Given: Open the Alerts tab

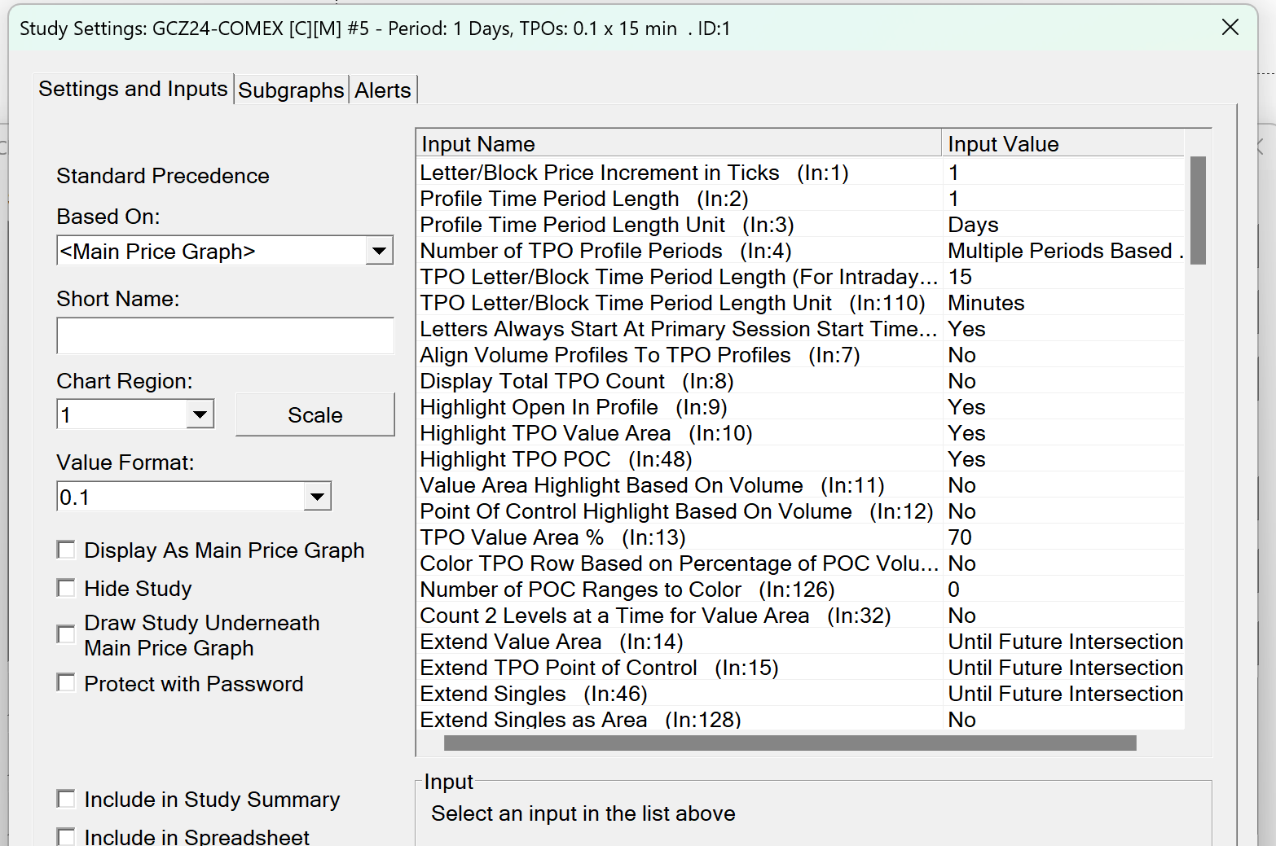Looking at the screenshot, I should coord(382,90).
